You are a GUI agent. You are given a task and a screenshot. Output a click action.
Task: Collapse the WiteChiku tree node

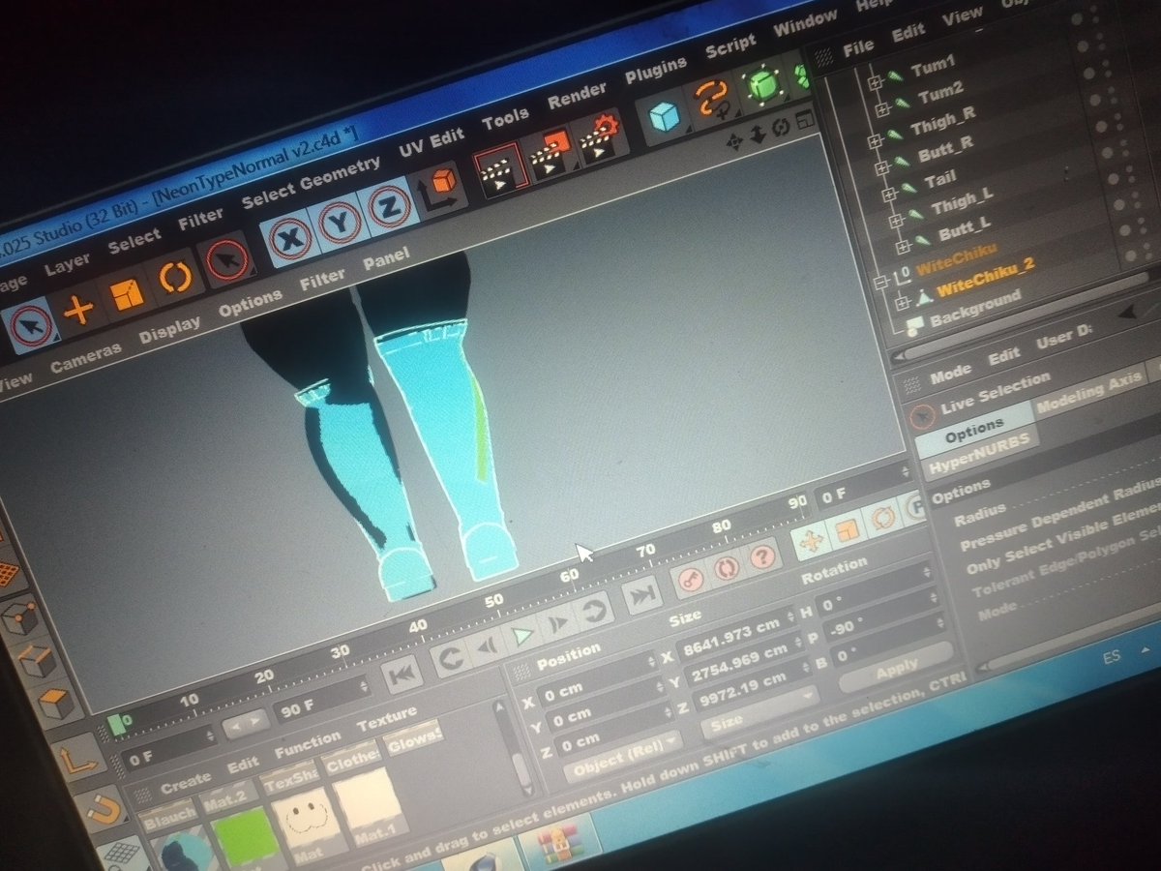879,284
